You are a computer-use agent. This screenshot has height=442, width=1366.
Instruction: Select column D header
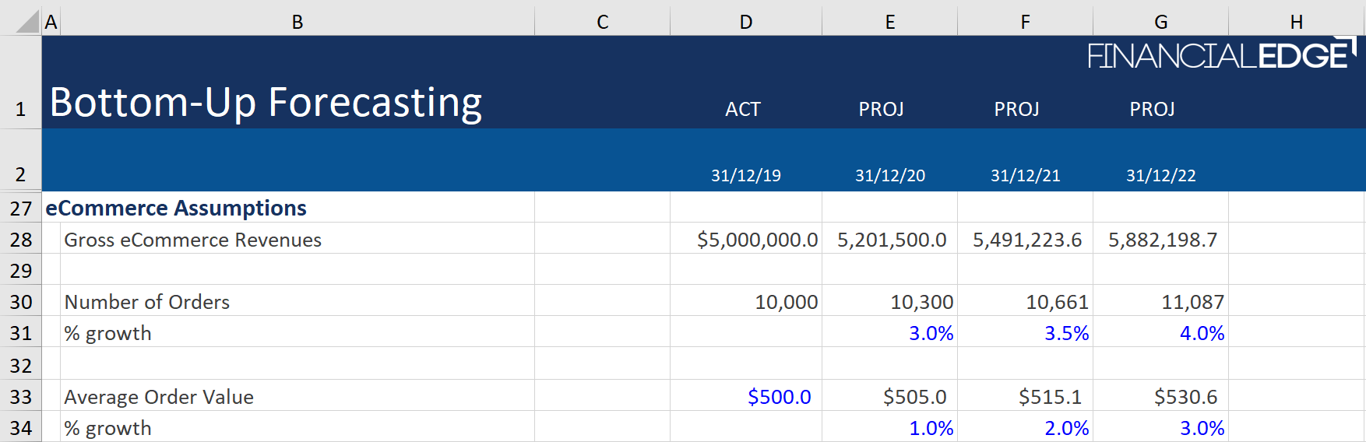click(x=745, y=22)
